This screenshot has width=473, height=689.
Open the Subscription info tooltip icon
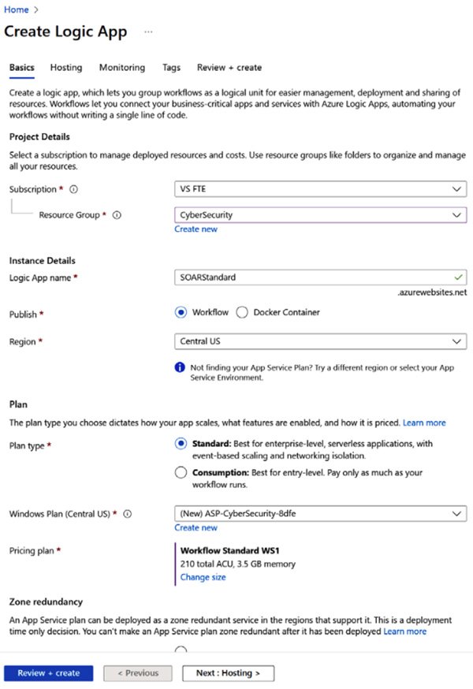click(x=74, y=189)
